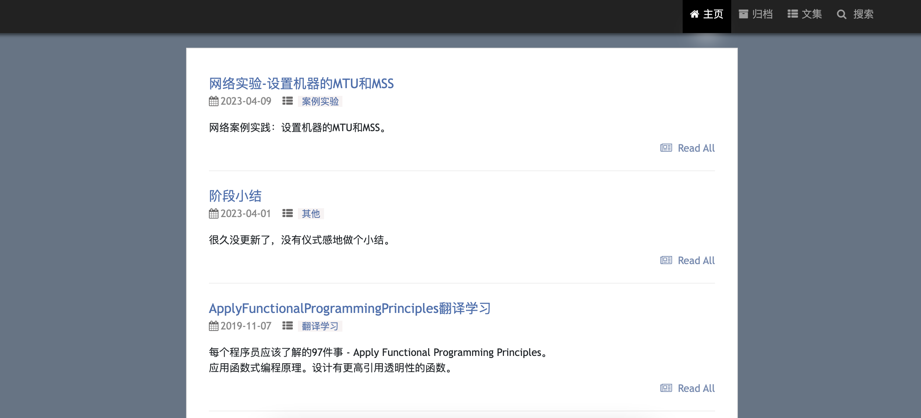
Task: Click Read All for the 阶段小结 post
Action: (x=687, y=260)
